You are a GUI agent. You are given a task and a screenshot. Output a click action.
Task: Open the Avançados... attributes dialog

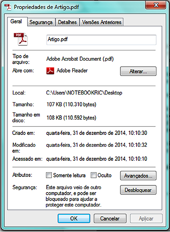tap(138, 176)
